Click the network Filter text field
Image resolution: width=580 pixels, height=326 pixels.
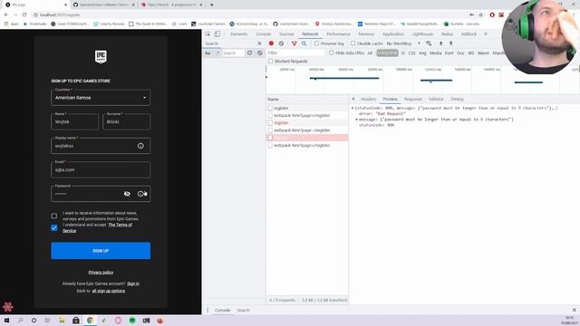[x=296, y=53]
